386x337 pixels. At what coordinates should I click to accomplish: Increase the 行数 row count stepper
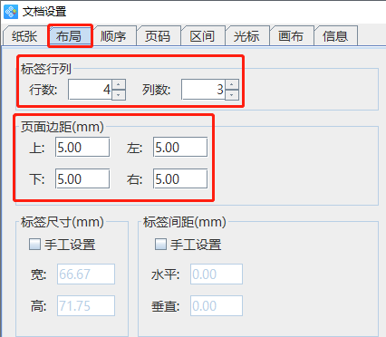click(x=119, y=84)
